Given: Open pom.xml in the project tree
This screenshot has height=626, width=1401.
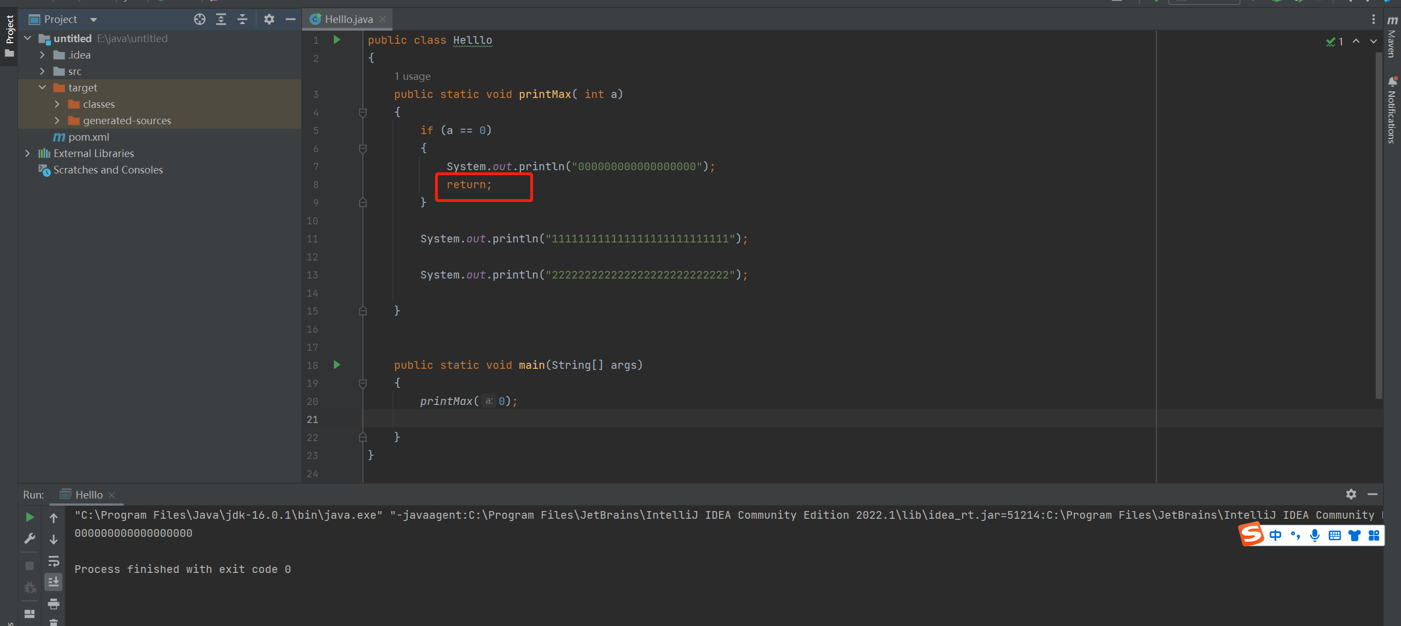Looking at the screenshot, I should pyautogui.click(x=88, y=137).
